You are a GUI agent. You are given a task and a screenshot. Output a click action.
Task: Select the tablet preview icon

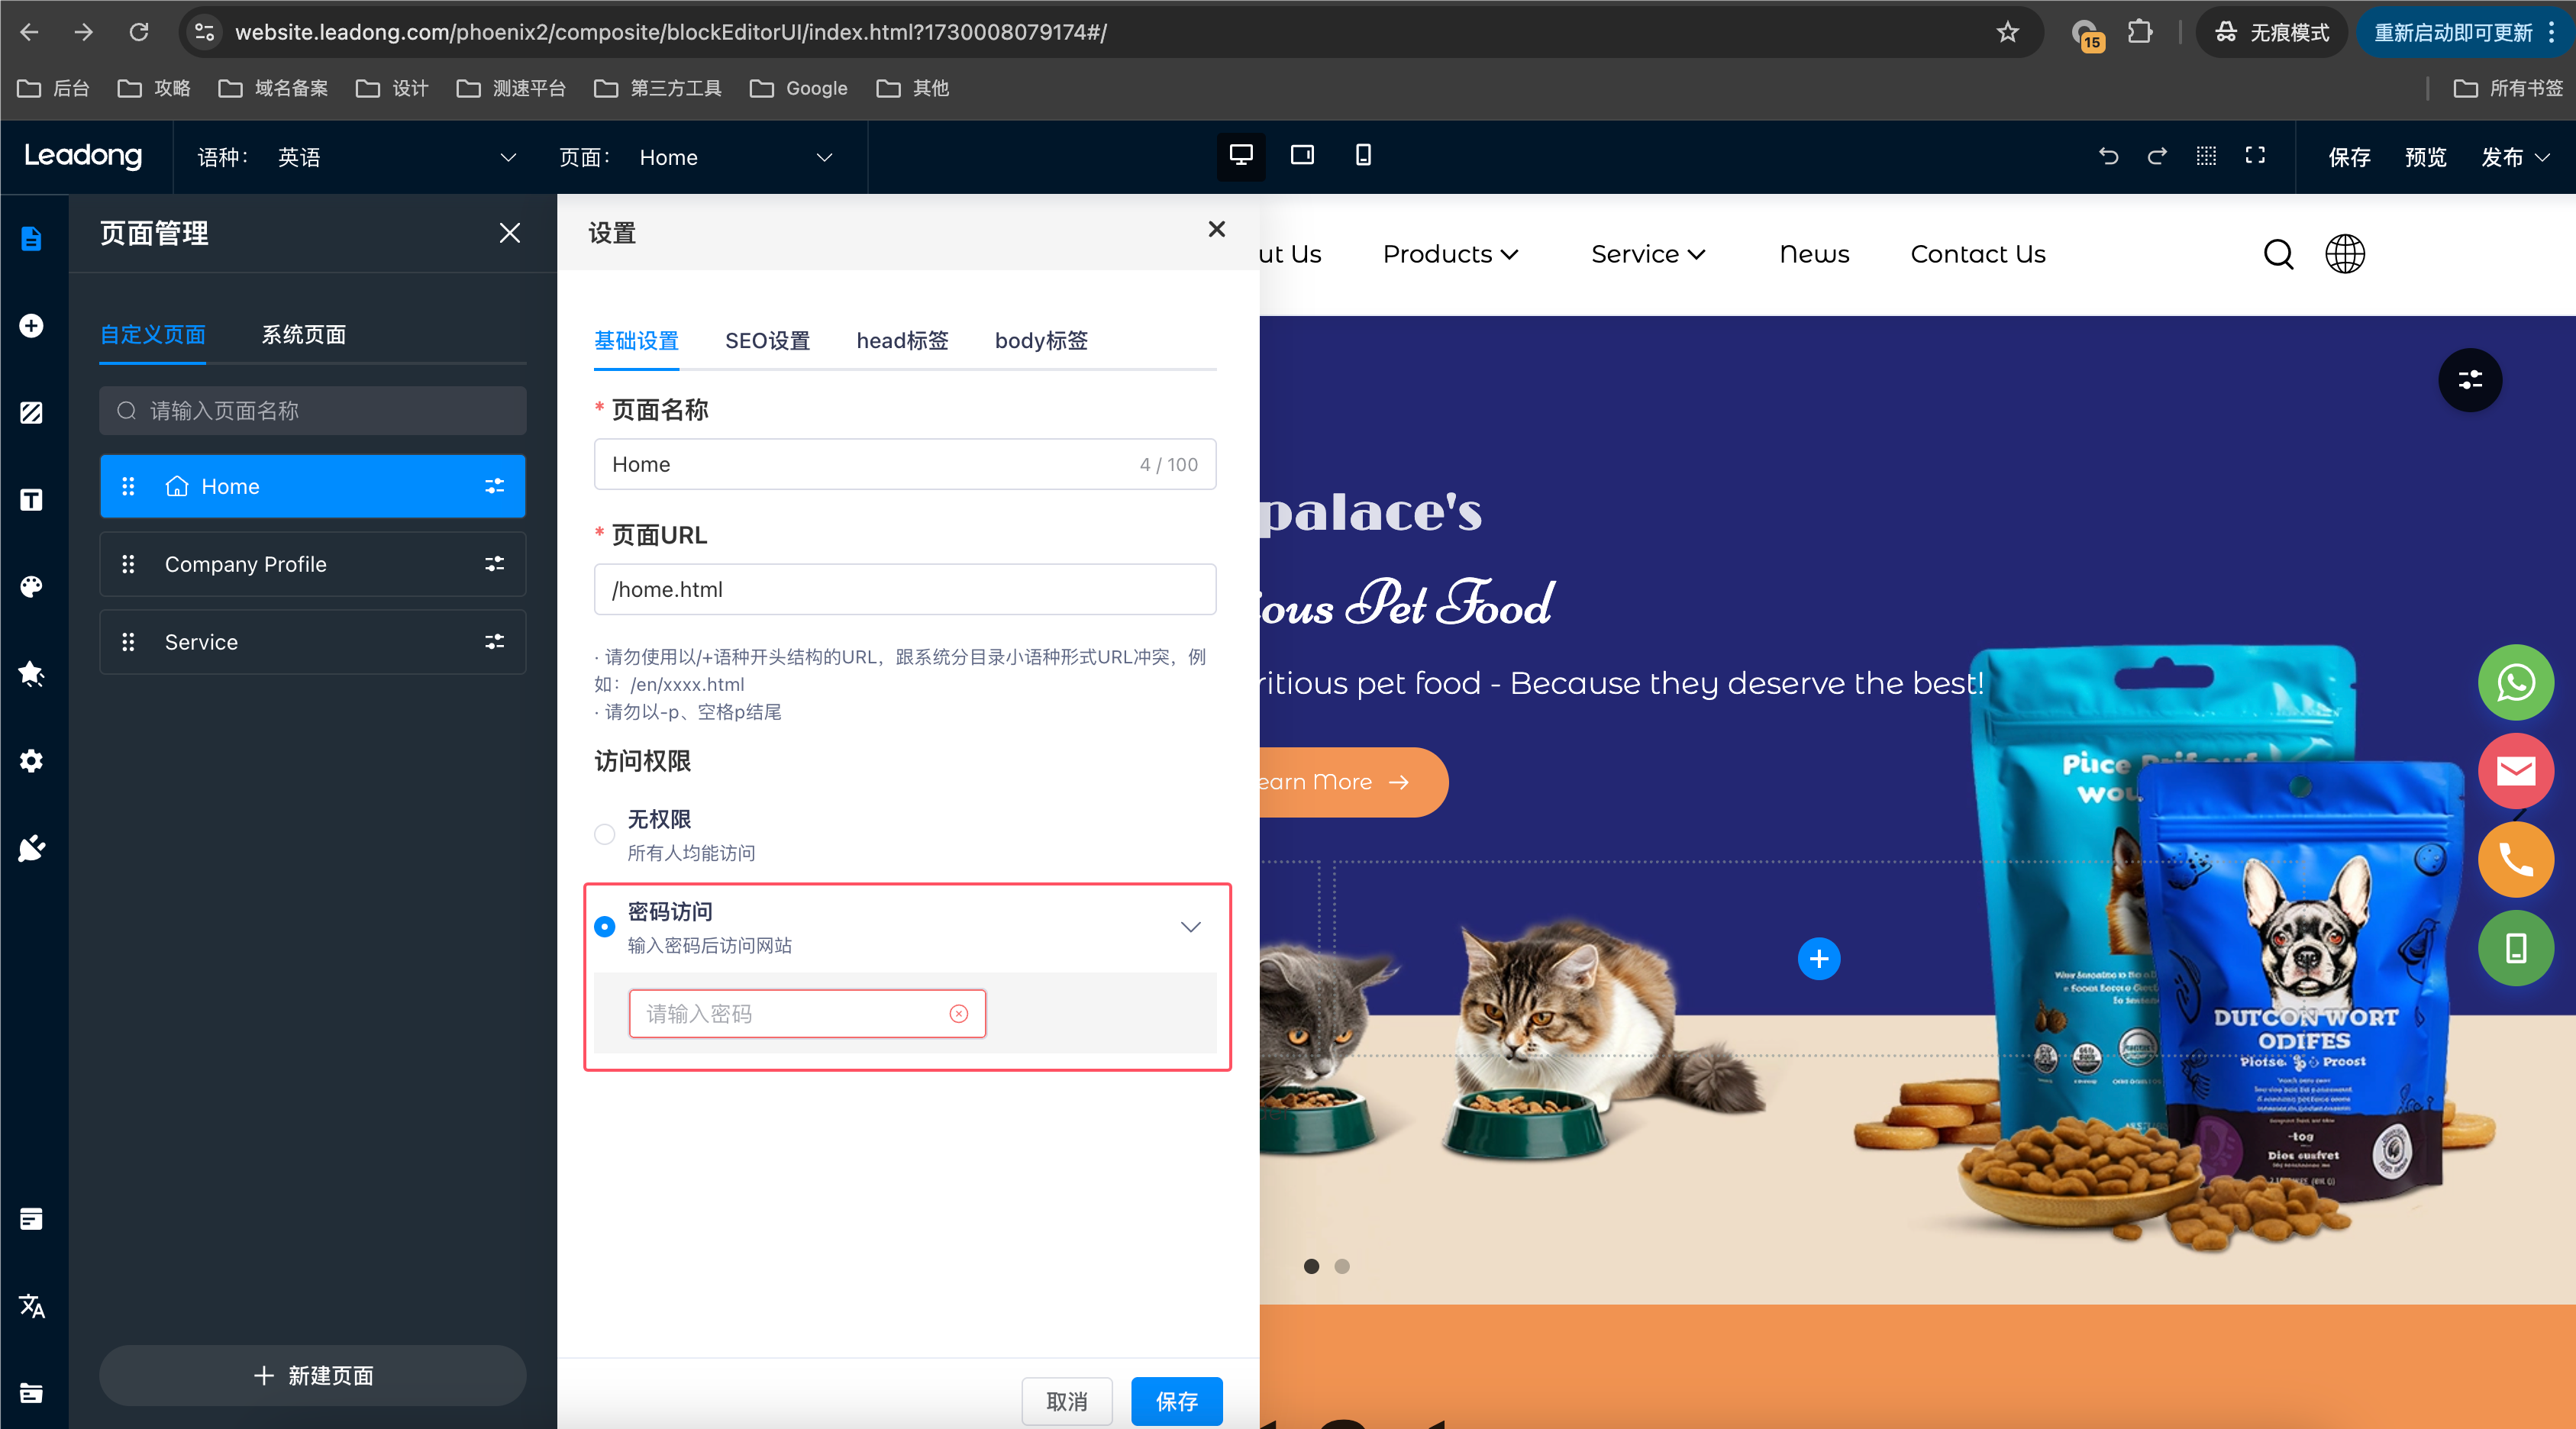1302,155
